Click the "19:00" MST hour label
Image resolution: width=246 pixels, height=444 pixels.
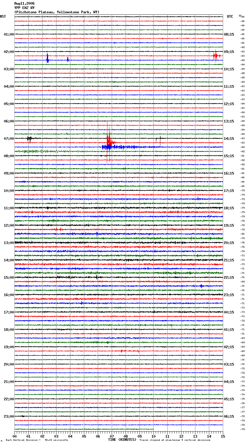[9, 347]
